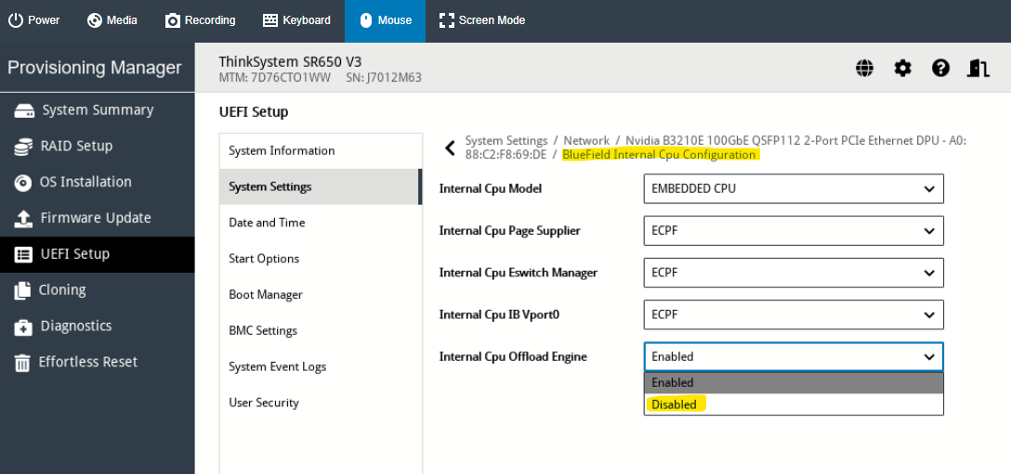The image size is (1011, 474).
Task: Open Internal Cpu IB Vport0 dropdown
Action: coord(794,315)
